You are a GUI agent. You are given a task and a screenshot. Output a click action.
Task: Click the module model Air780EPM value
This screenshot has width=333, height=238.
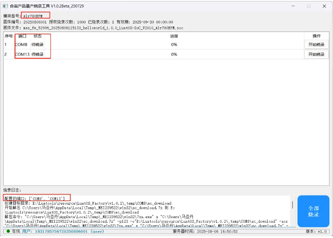pos(33,16)
